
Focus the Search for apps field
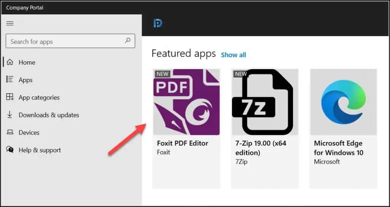[70, 41]
